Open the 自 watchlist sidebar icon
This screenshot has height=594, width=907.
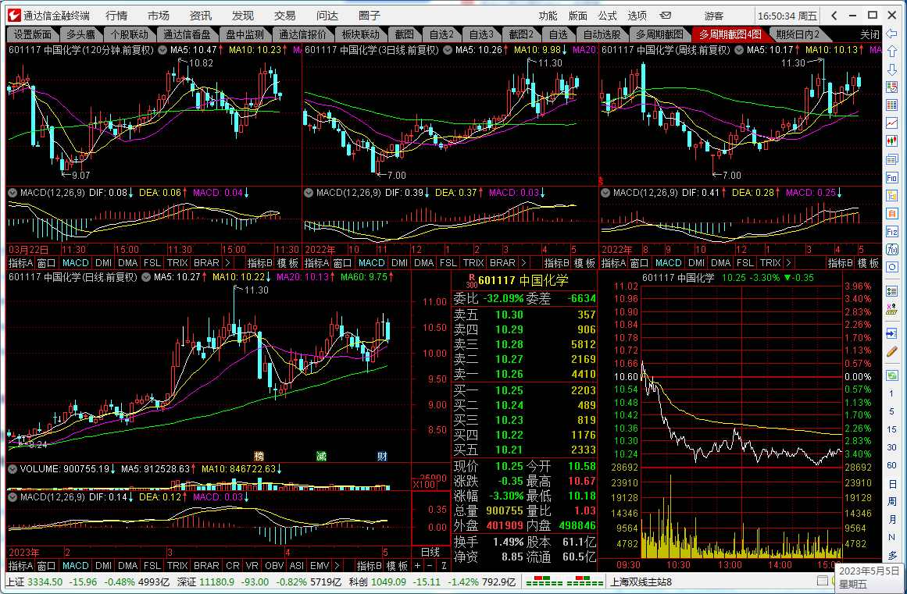tap(891, 213)
